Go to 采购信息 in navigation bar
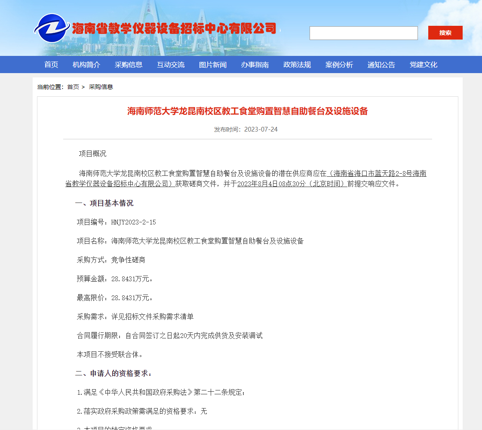This screenshot has height=430, width=482. (129, 64)
